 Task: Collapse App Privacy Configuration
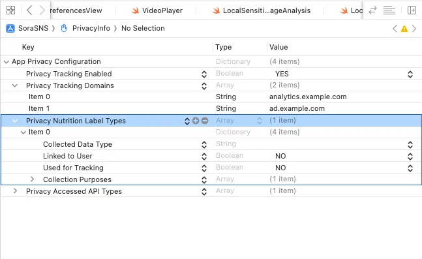tap(6, 62)
